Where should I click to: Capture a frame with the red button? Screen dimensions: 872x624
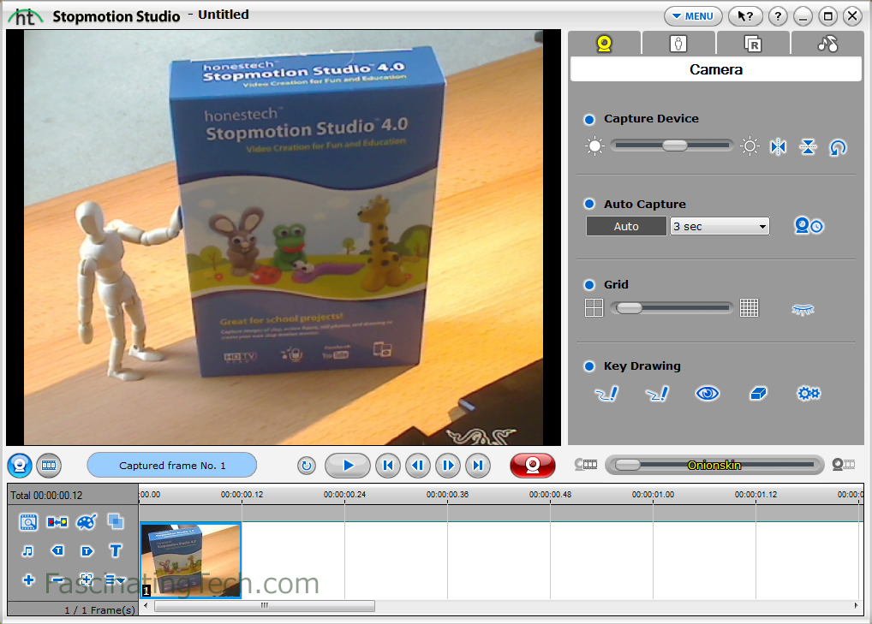tap(532, 465)
